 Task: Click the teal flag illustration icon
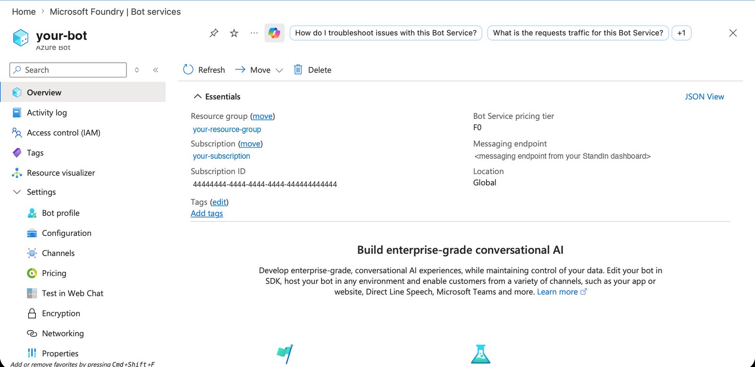tap(285, 354)
